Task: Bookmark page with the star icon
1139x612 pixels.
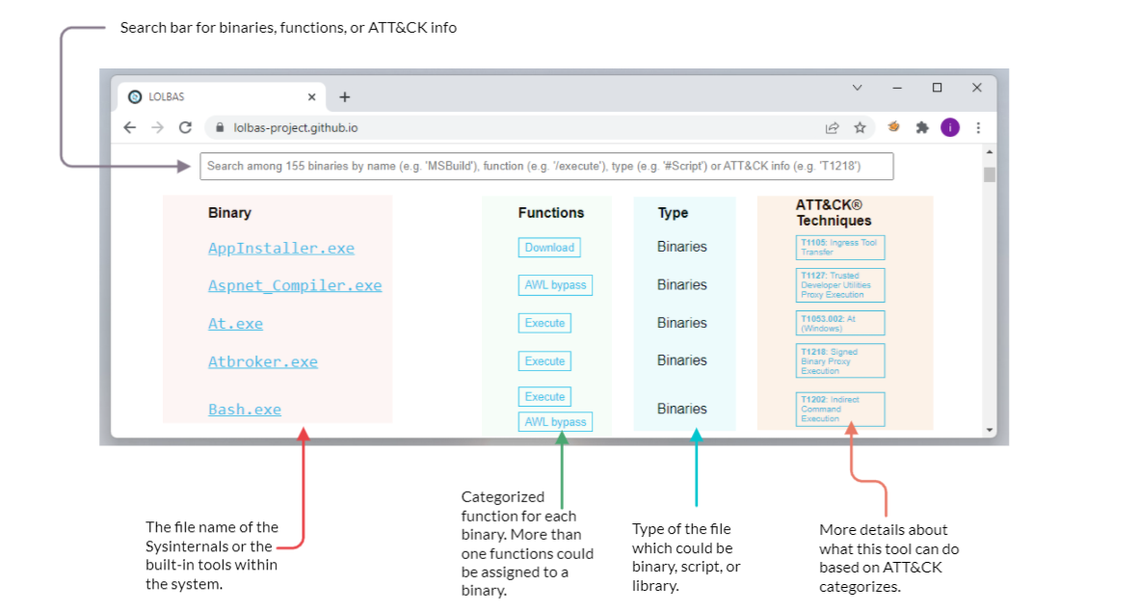Action: pos(860,127)
